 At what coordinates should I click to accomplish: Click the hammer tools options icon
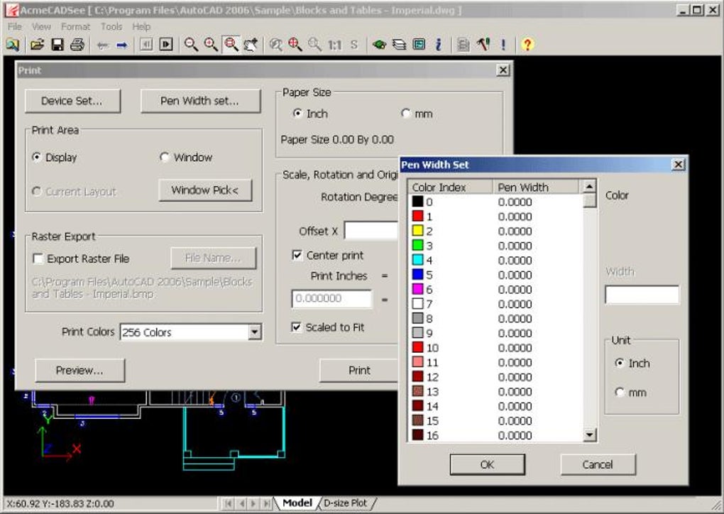click(x=483, y=44)
